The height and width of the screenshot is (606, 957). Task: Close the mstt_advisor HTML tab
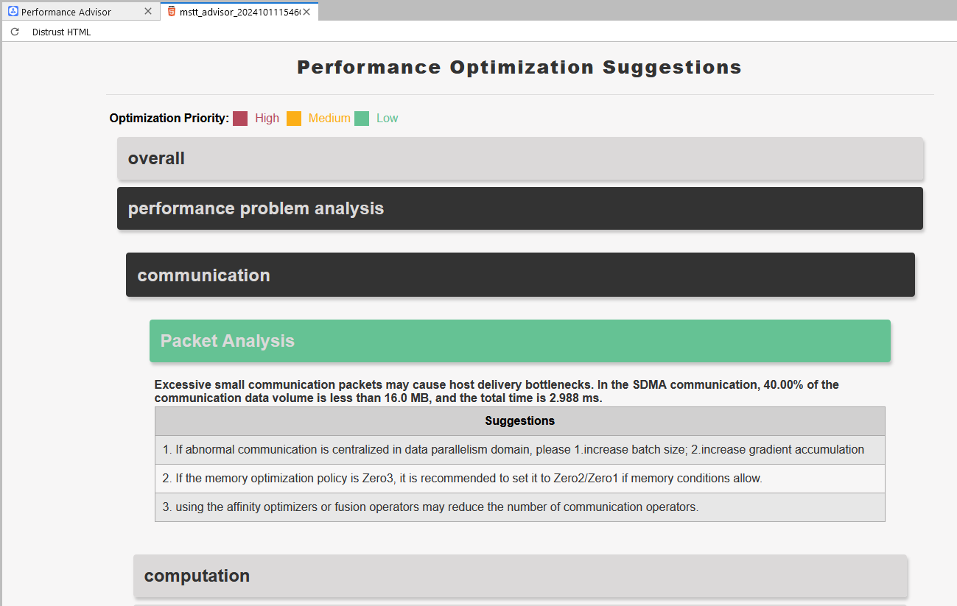[307, 12]
